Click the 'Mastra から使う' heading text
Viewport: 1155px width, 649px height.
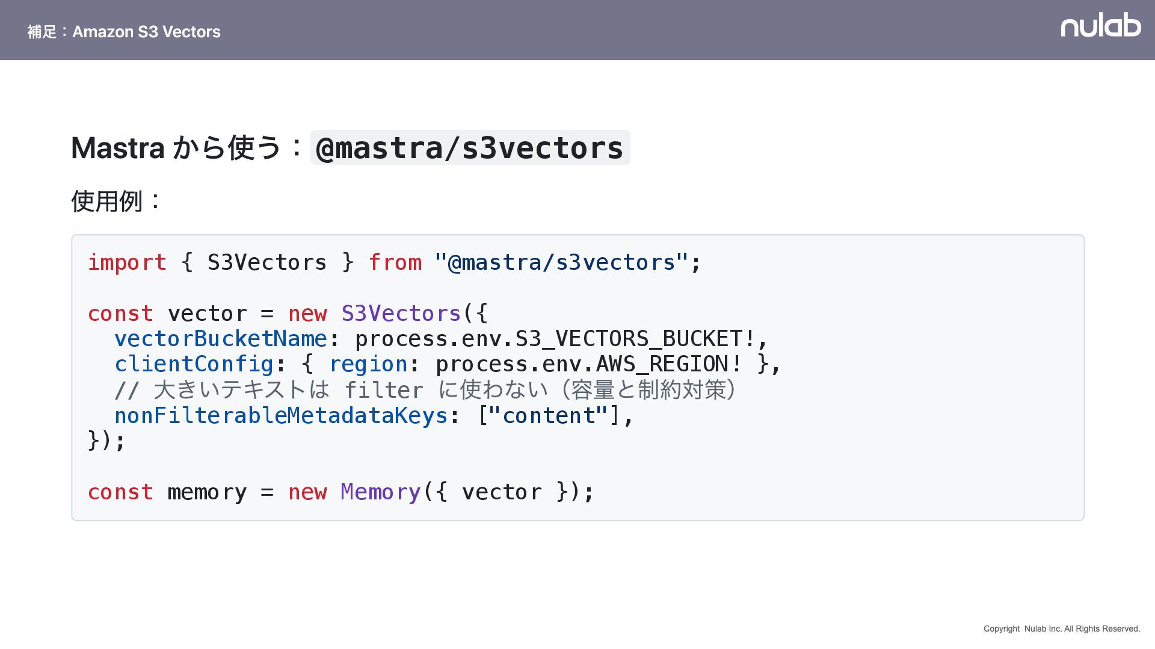click(176, 148)
